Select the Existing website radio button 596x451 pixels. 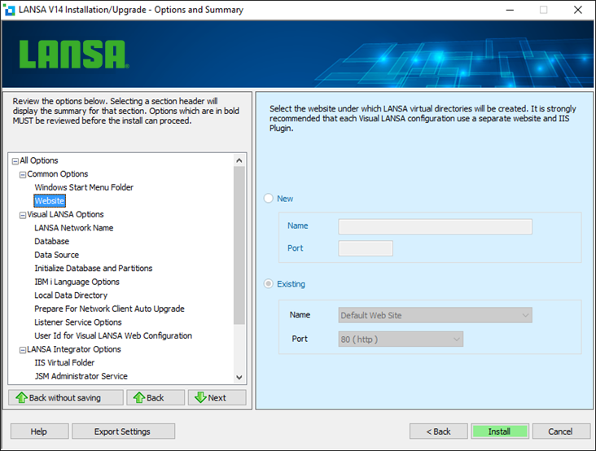point(269,284)
